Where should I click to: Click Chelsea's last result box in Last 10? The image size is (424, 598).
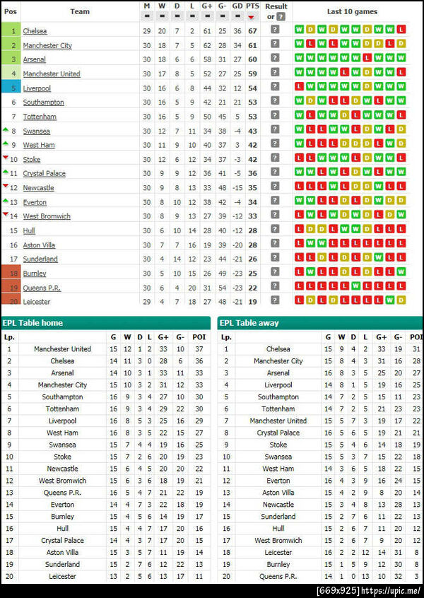click(x=401, y=30)
